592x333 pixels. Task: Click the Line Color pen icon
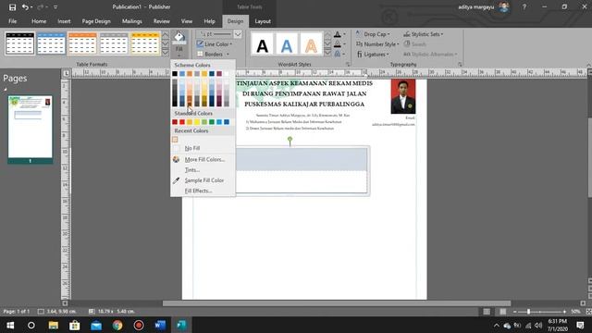[200, 44]
